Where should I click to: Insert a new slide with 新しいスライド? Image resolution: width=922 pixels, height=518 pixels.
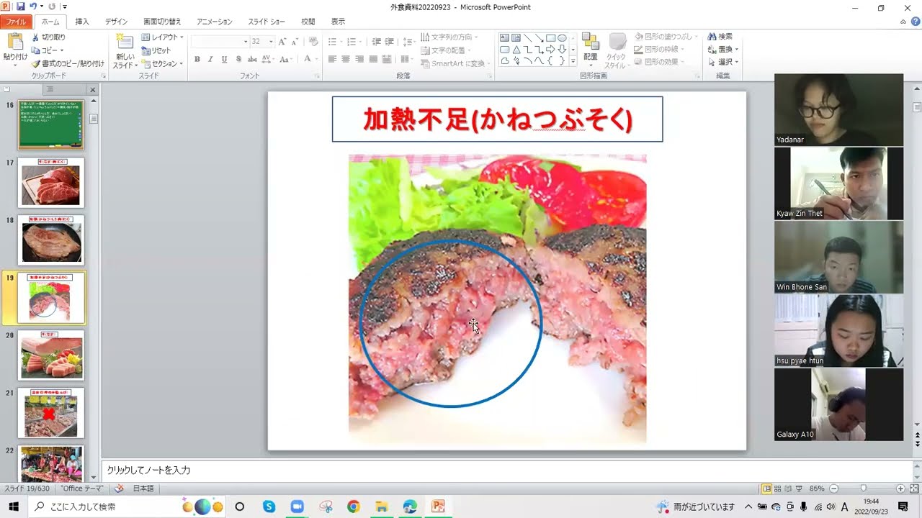click(x=125, y=50)
